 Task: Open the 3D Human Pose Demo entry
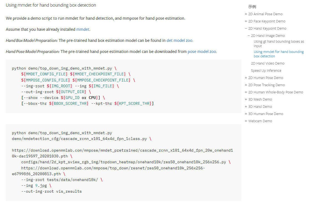[x=266, y=114]
